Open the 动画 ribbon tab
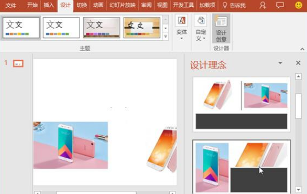Screen dimensions: 307x194 [98, 5]
